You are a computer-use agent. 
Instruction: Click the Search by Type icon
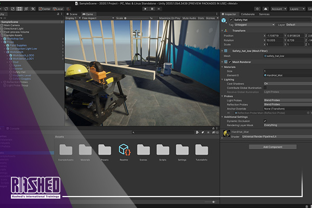tap(198, 133)
